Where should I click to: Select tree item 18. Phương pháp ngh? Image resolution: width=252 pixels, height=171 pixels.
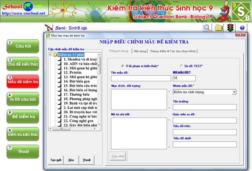(x=80, y=99)
